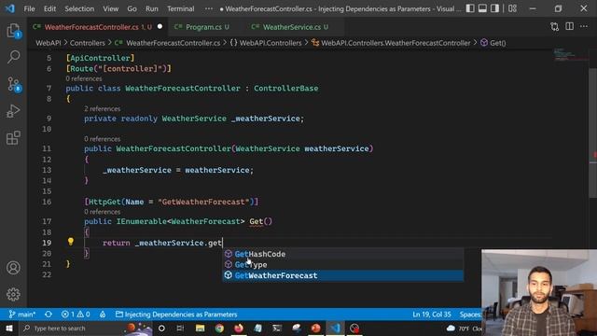Open the Terminal menu

180,8
